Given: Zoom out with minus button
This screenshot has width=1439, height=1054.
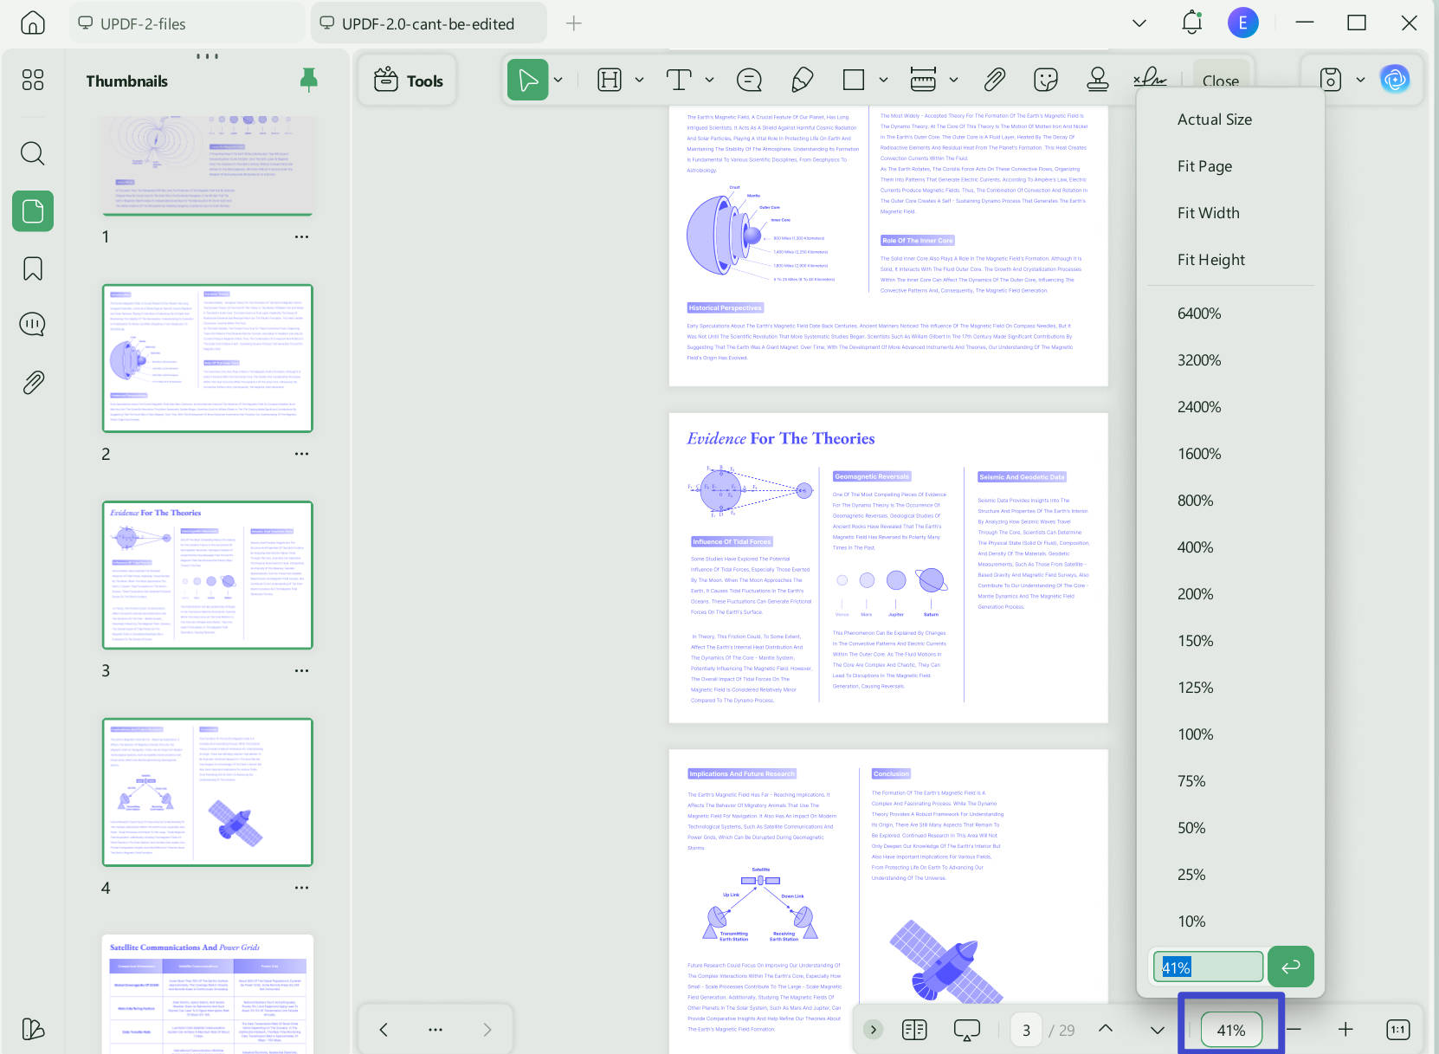Looking at the screenshot, I should point(1294,1029).
